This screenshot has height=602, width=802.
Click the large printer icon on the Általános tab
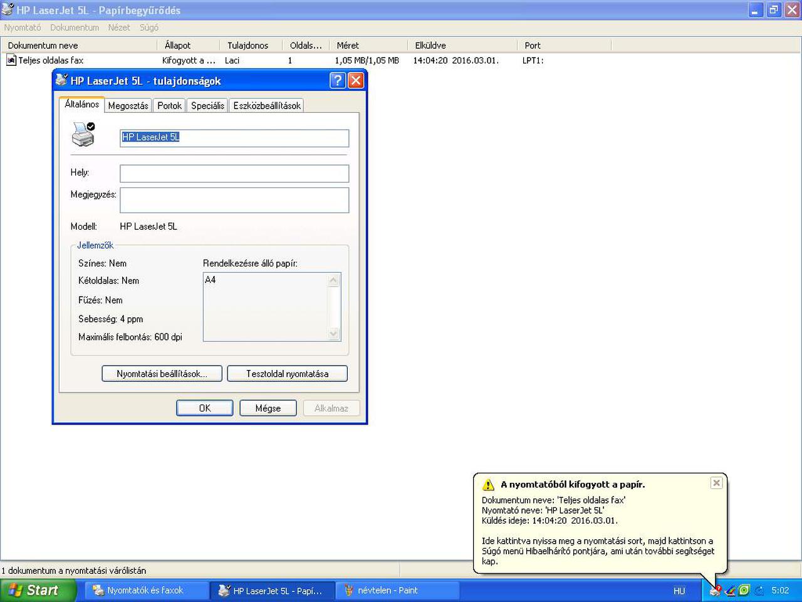84,134
